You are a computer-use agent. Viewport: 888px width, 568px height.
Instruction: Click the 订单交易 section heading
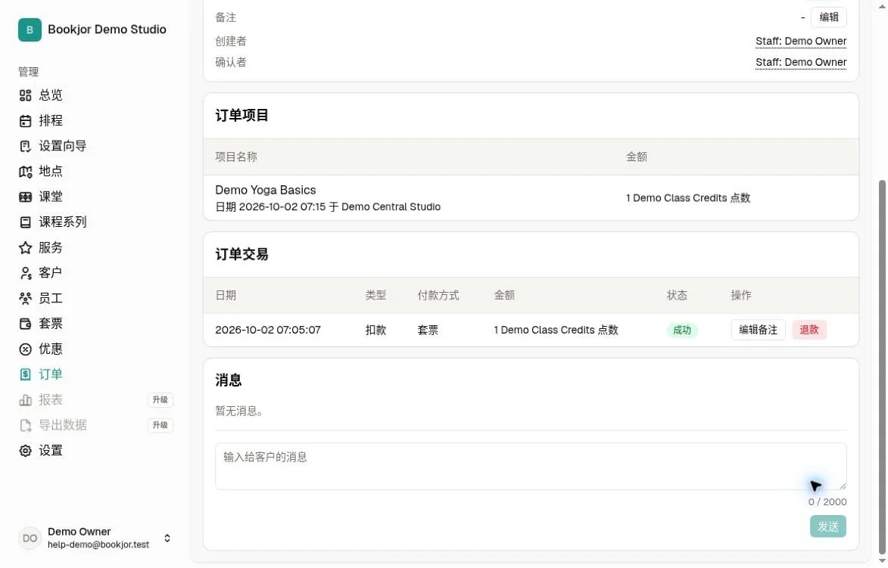[241, 255]
